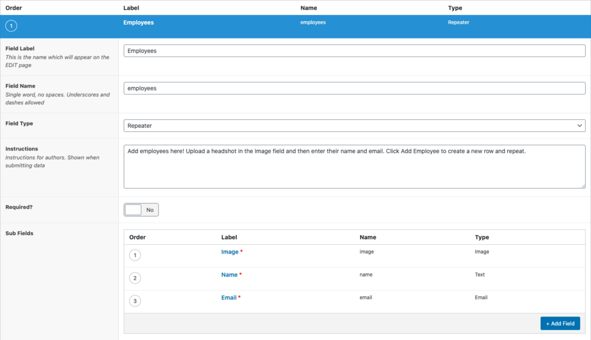The height and width of the screenshot is (340, 591).
Task: Click the top Label column header
Action: pos(131,8)
